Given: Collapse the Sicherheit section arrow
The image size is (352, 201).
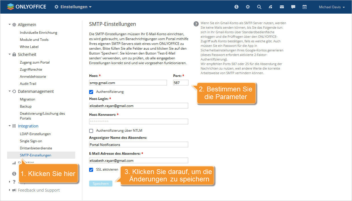Looking at the screenshot, I should 9,55.
